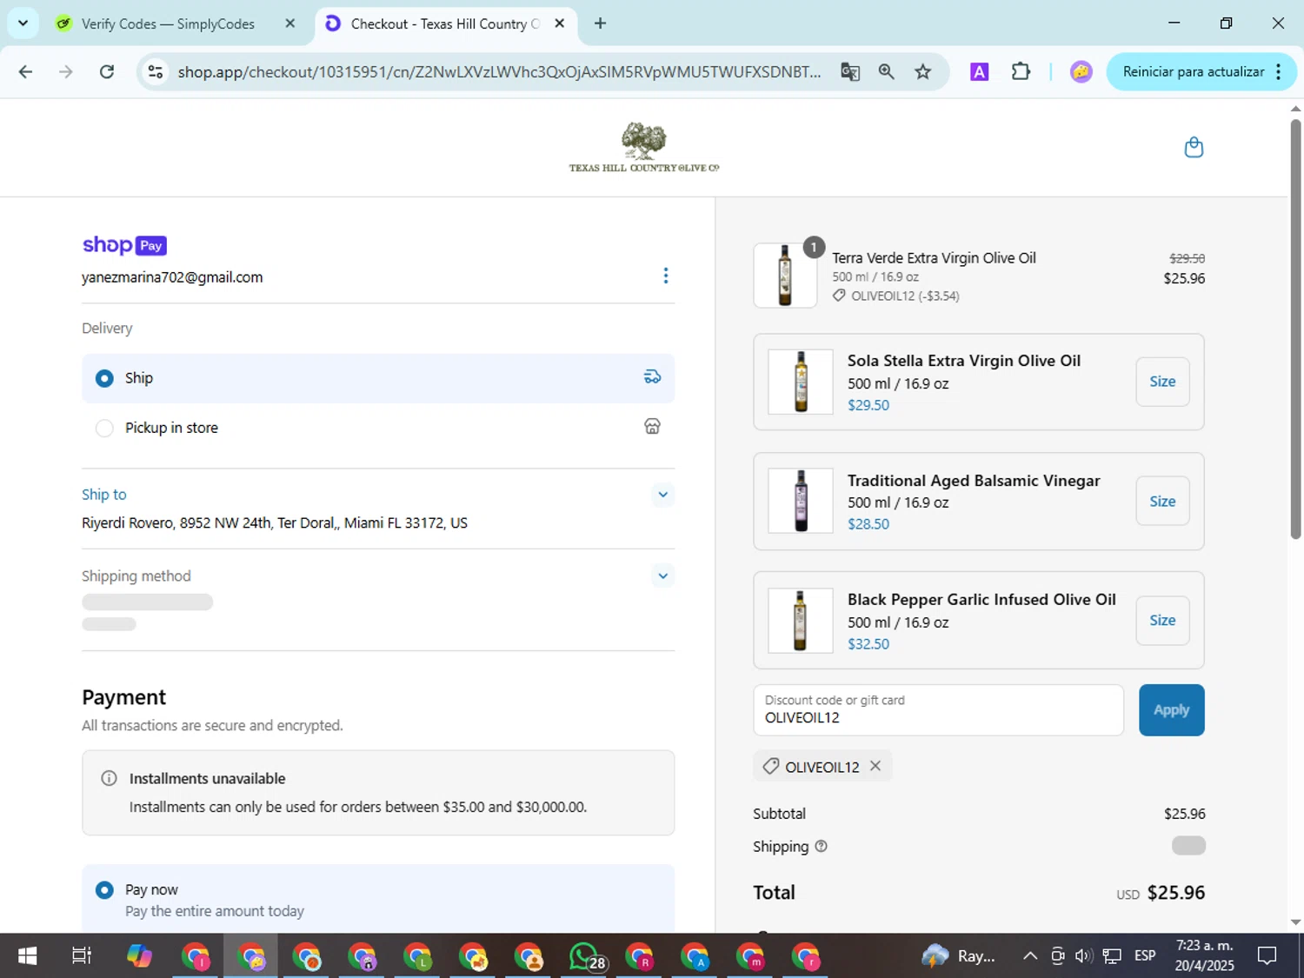
Task: Click the Ship to link label
Action: click(x=103, y=495)
